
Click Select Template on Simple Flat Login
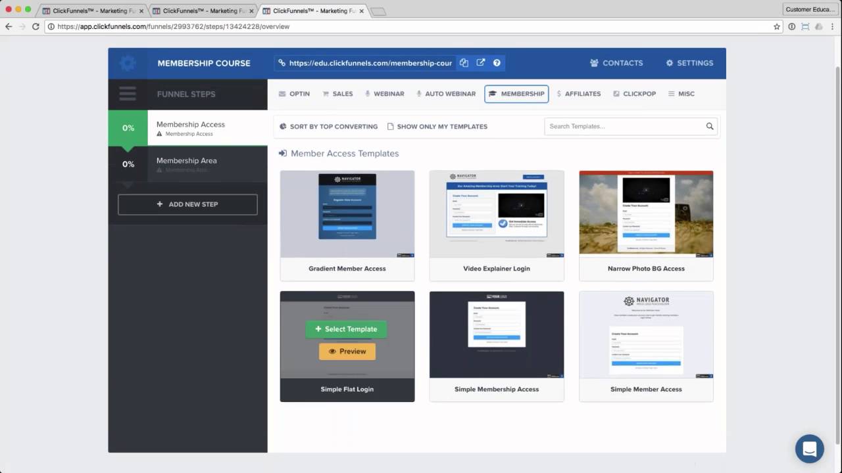[x=346, y=329]
